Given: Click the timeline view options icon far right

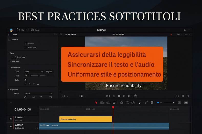Looking at the screenshot, I should 186,103.
